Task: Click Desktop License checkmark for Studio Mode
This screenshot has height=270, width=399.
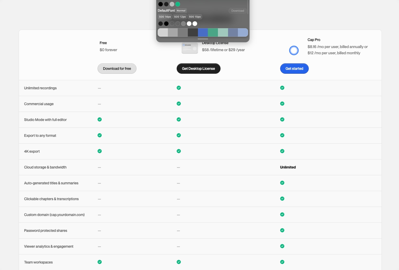Action: (179, 119)
